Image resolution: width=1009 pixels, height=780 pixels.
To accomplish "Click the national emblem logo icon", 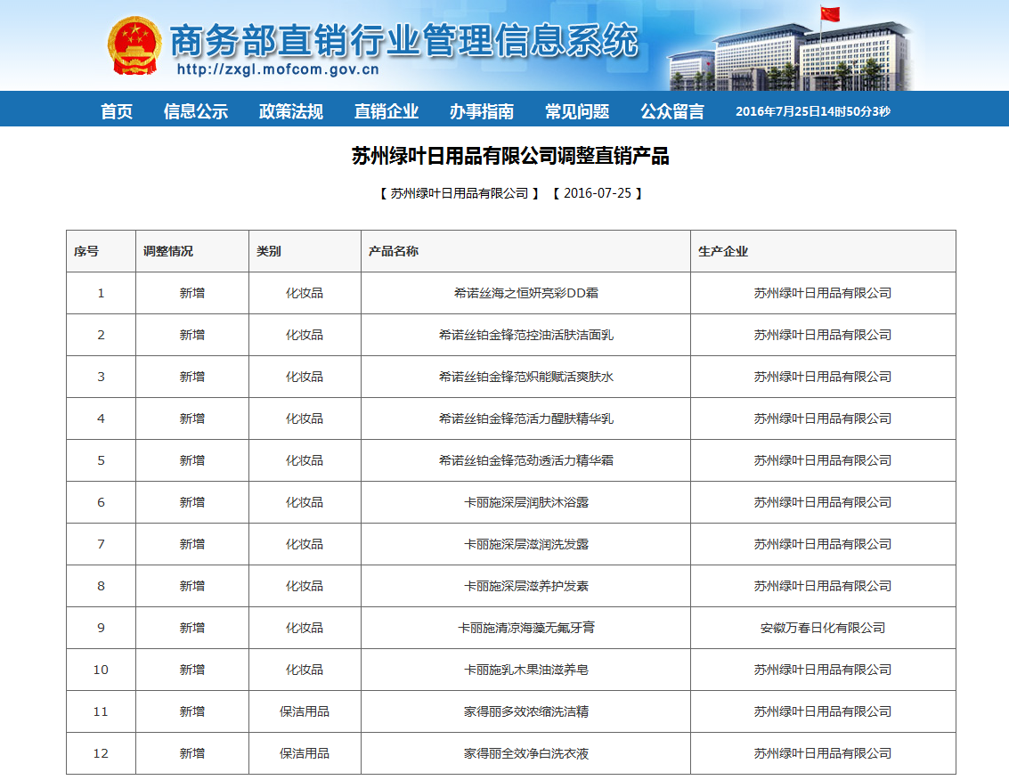I will [x=134, y=46].
